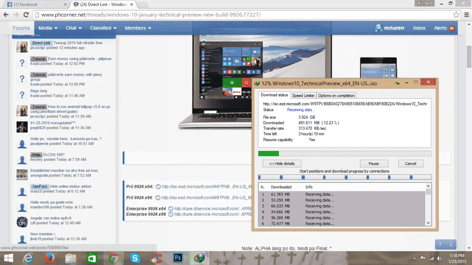Expand the Members dropdown

[138, 28]
